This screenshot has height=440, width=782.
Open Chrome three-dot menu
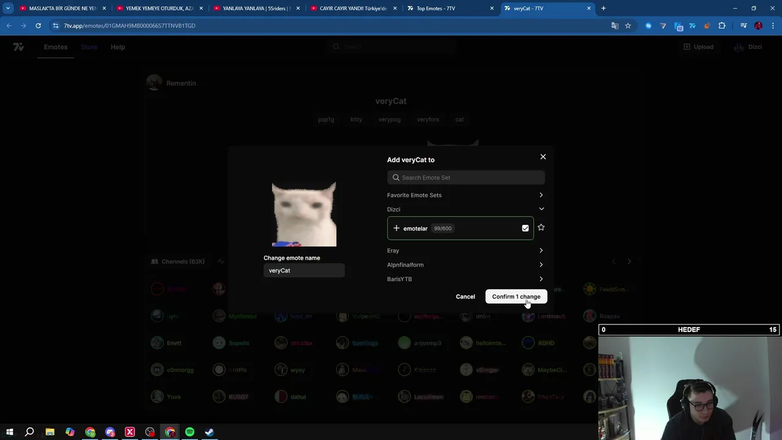point(773,26)
